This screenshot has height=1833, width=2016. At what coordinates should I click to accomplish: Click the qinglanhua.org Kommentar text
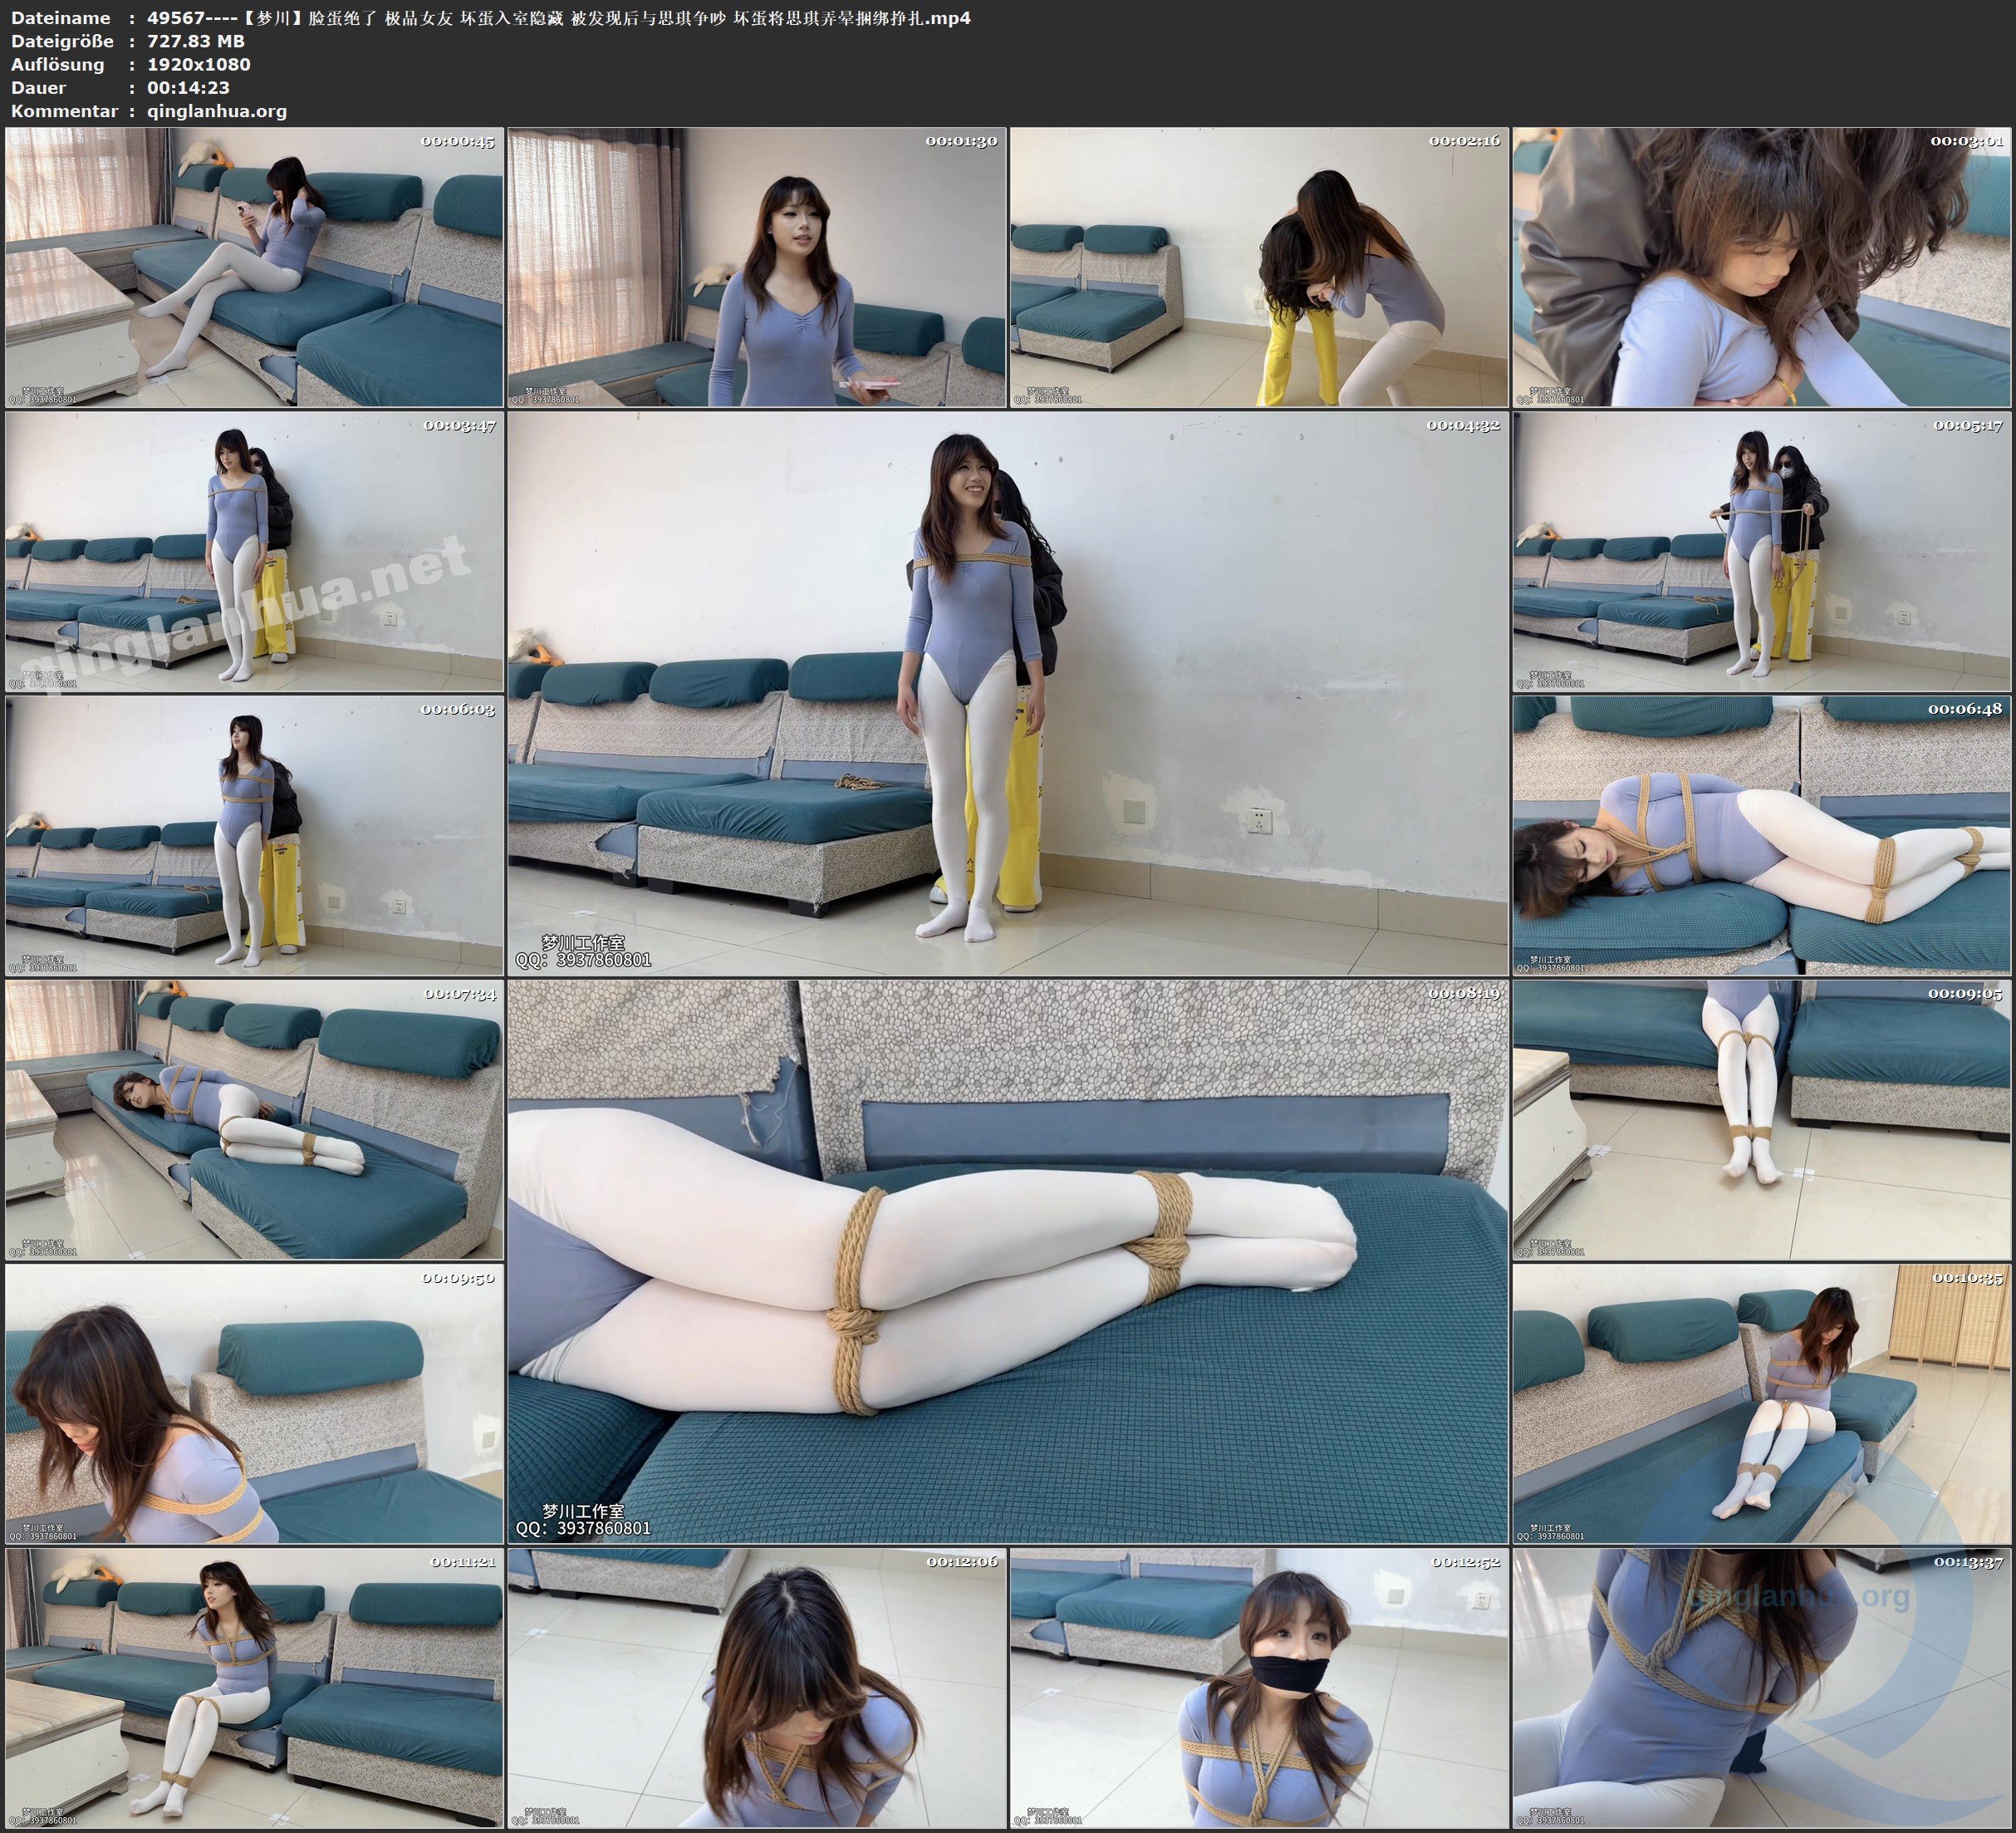(217, 111)
